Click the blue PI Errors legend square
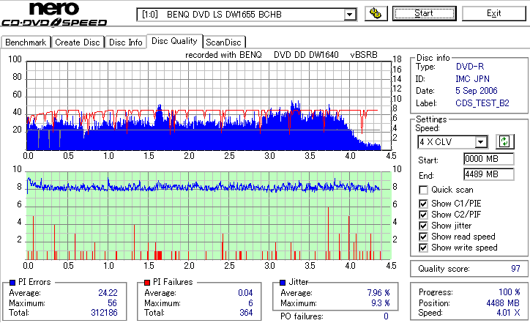530x323 pixels. tap(13, 283)
